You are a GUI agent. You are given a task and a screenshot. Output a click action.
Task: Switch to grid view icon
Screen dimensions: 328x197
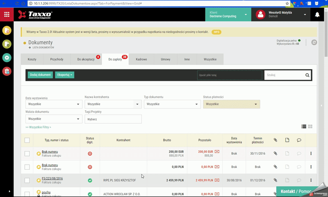click(310, 126)
